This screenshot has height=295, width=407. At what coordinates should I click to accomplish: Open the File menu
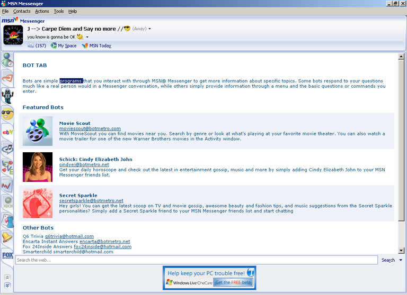pyautogui.click(x=5, y=11)
